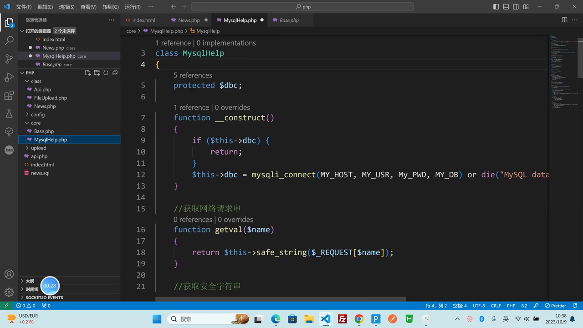Open the Go menu

pyautogui.click(x=110, y=7)
